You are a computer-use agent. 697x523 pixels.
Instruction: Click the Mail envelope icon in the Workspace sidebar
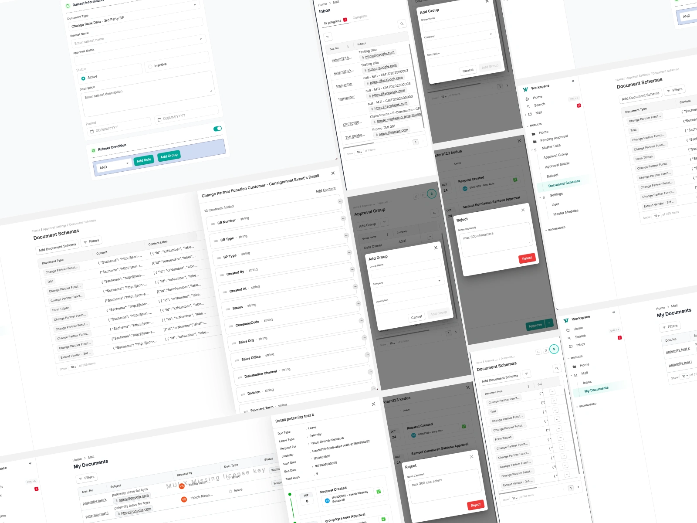pyautogui.click(x=530, y=114)
